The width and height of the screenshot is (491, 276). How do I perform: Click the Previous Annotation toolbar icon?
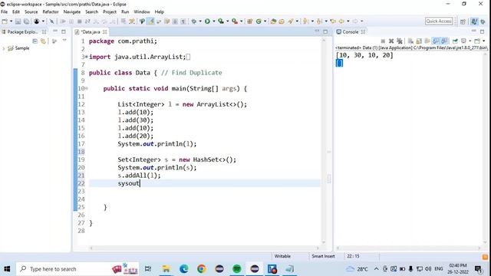tap(319, 21)
